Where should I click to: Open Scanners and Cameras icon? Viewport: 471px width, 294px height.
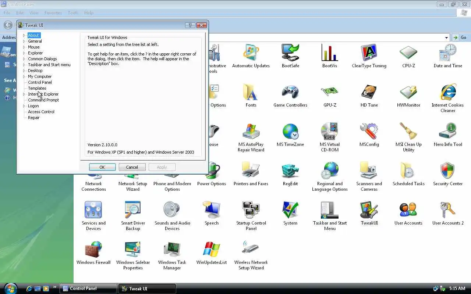click(369, 171)
